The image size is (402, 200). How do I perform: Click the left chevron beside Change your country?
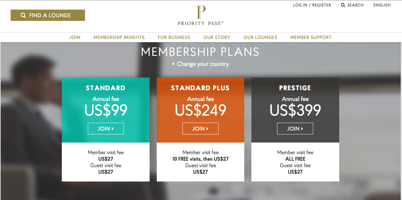pos(173,64)
